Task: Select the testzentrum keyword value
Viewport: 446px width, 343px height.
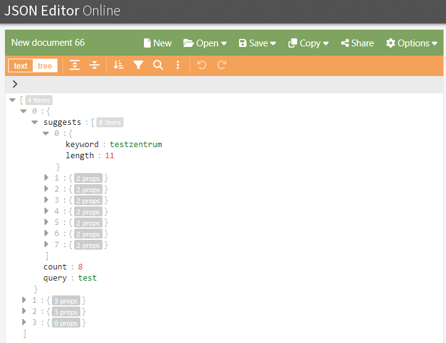Action: point(135,145)
